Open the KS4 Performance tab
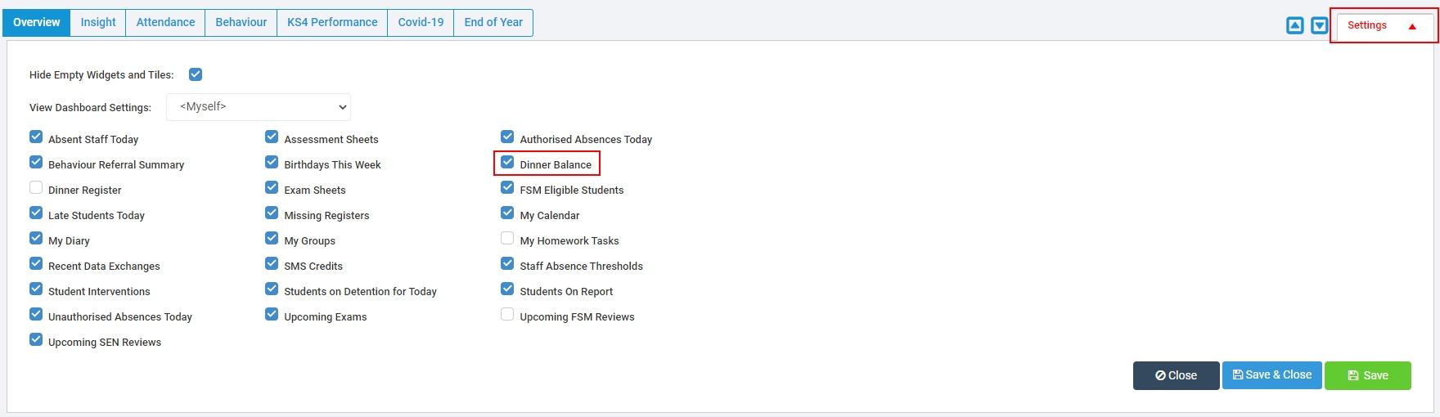1440x417 pixels. click(332, 23)
